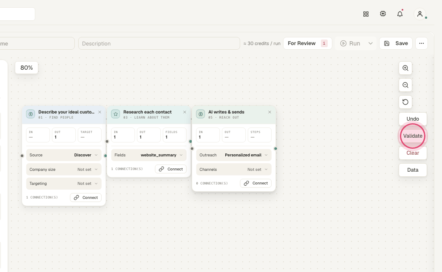Connect the Research each contact node

[x=171, y=169]
